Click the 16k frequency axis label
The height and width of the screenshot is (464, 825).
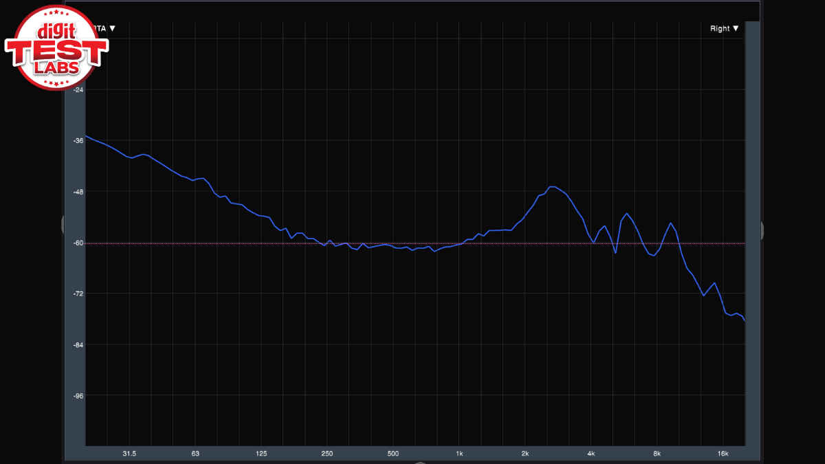coord(723,454)
